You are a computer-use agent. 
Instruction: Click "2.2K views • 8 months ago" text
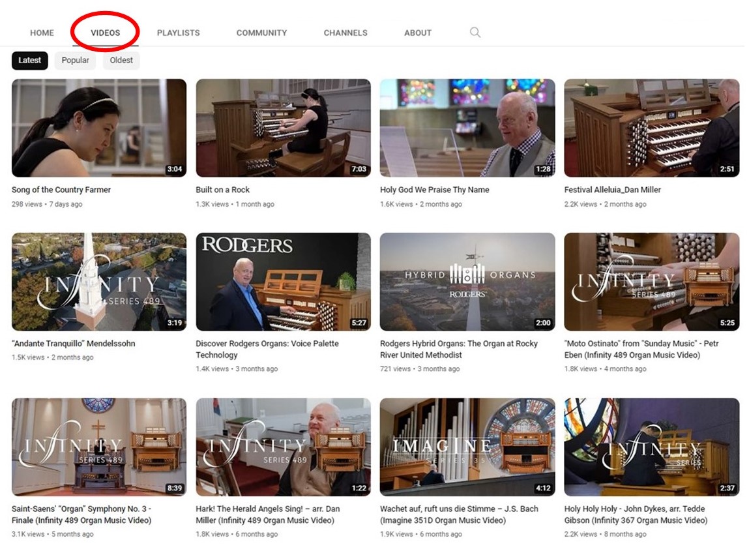pos(605,534)
